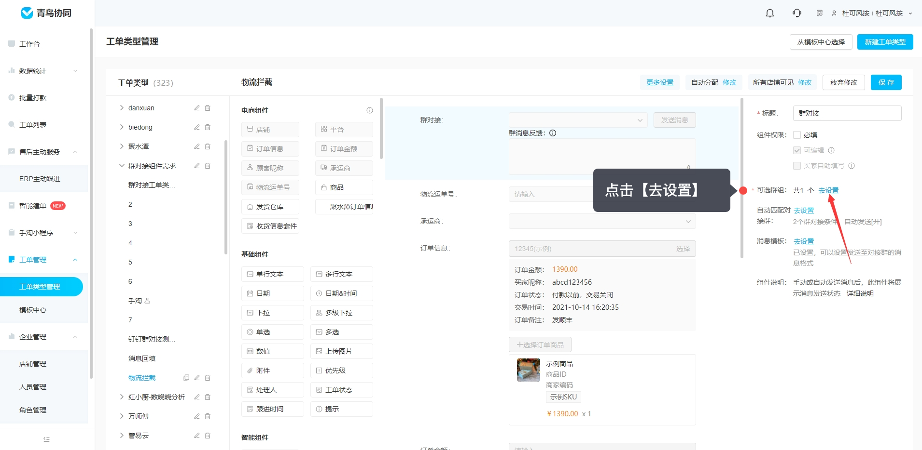The width and height of the screenshot is (922, 450).
Task: Open 更多设置
Action: (660, 82)
